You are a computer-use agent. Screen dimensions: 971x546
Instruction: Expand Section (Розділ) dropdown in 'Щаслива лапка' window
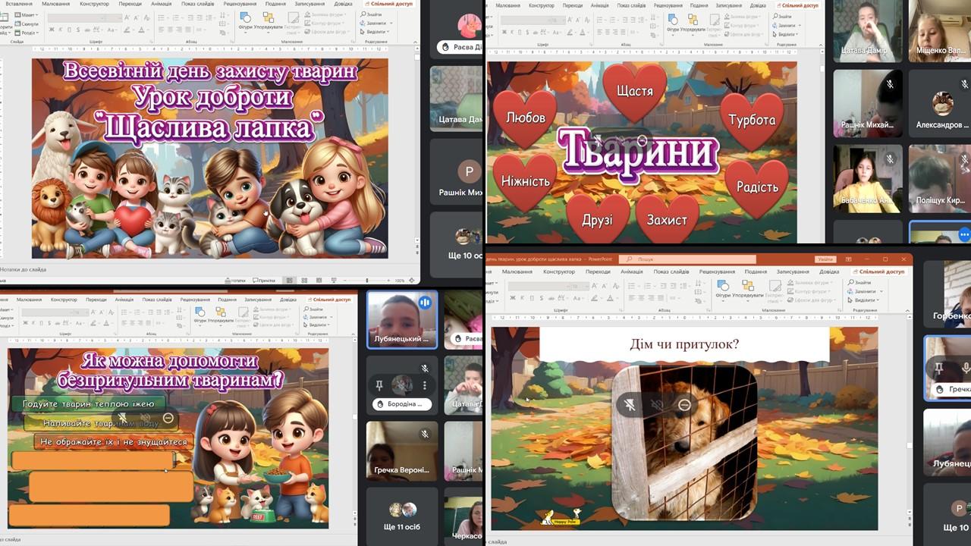tap(27, 33)
